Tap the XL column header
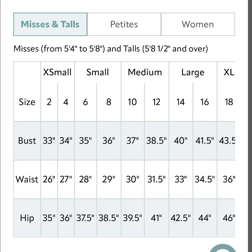 (229, 72)
